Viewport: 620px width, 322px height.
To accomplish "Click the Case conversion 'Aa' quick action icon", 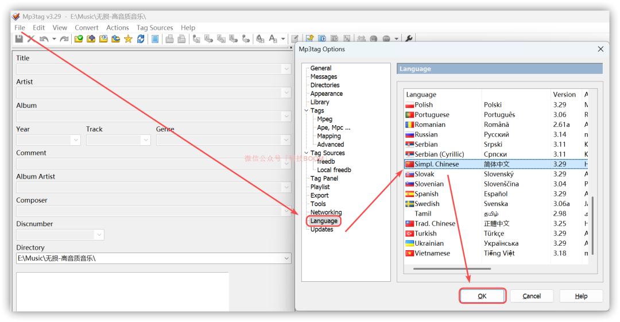I will tap(273, 39).
